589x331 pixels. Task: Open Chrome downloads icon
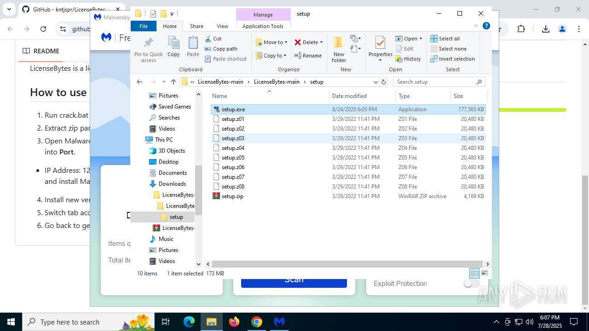pyautogui.click(x=546, y=29)
